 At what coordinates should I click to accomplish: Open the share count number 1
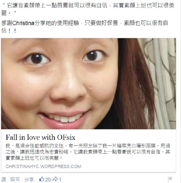click(60, 179)
